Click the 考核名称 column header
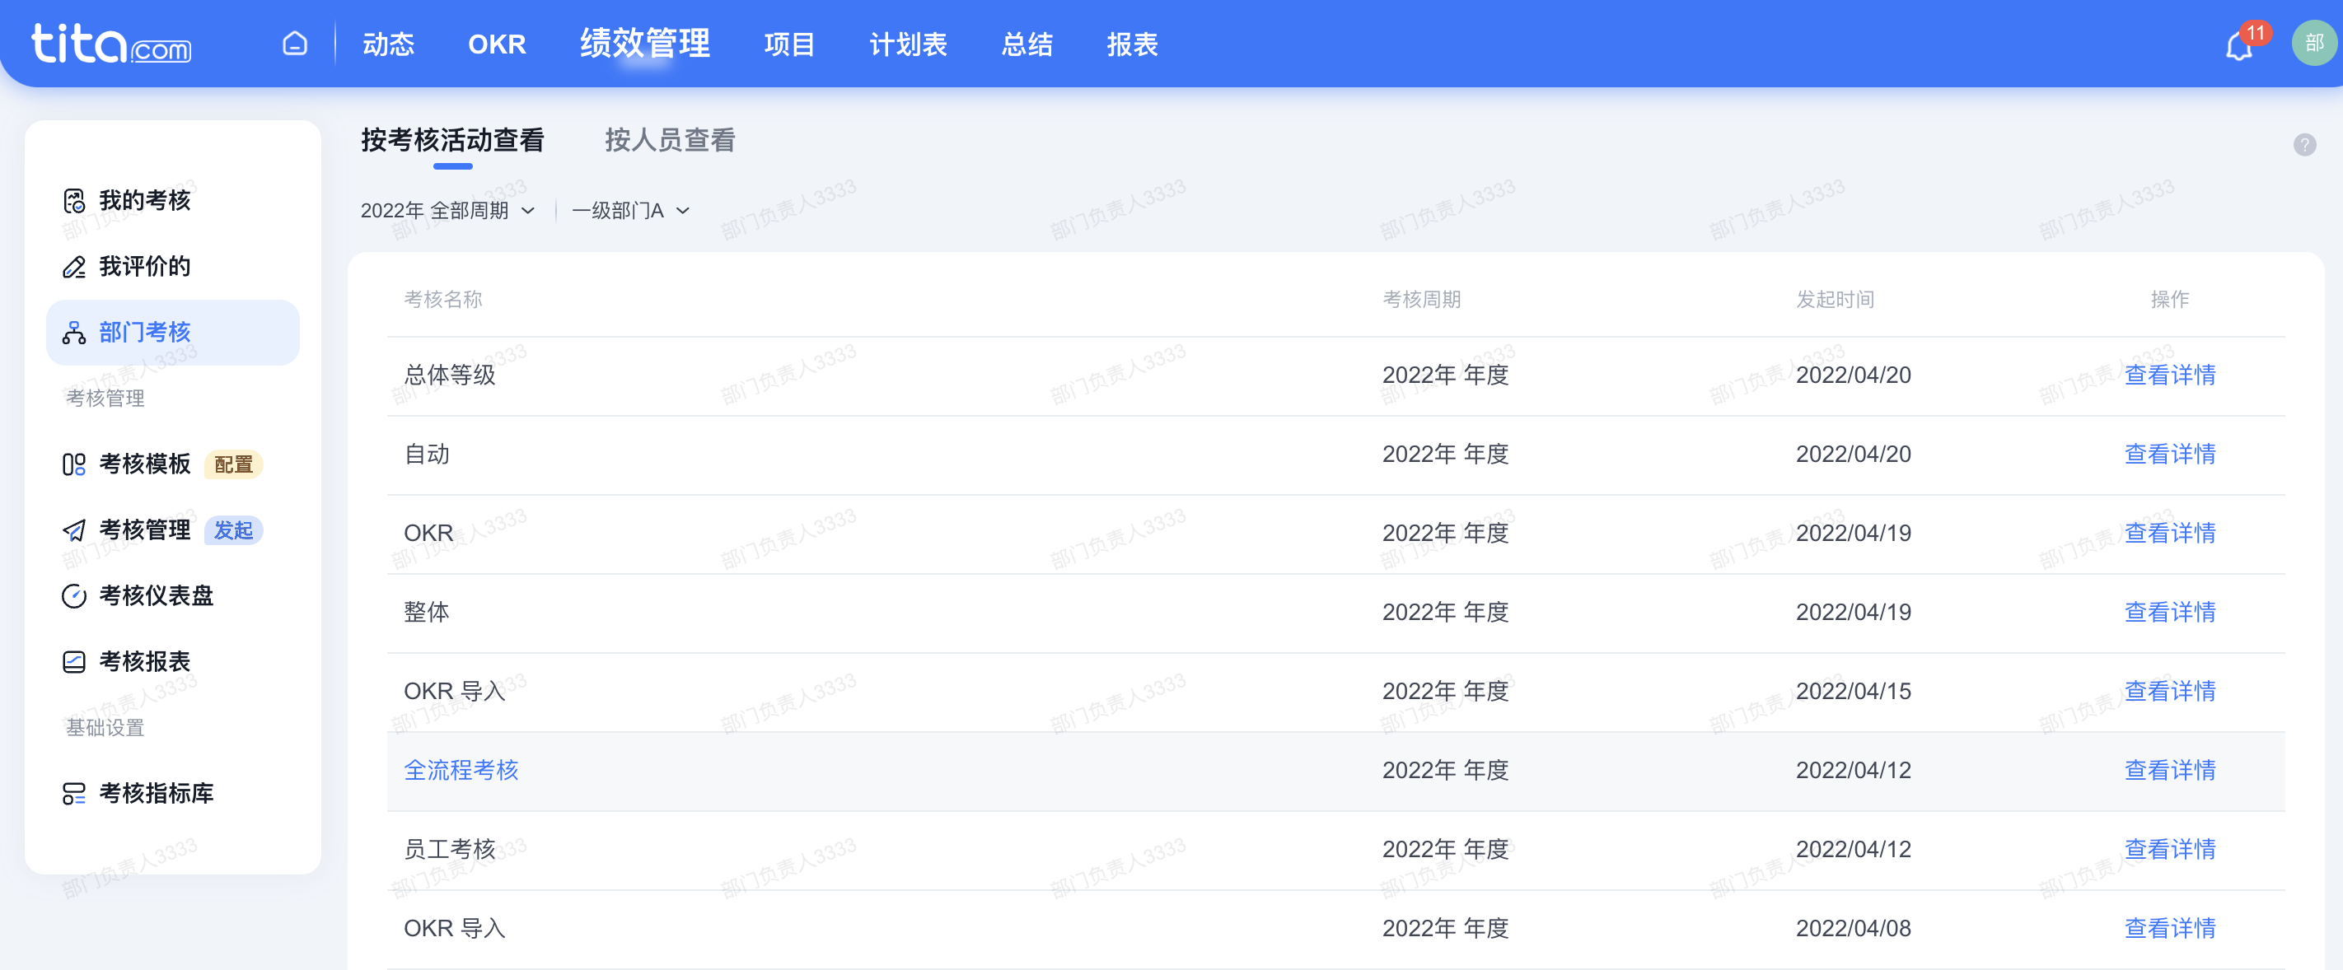 tap(443, 299)
